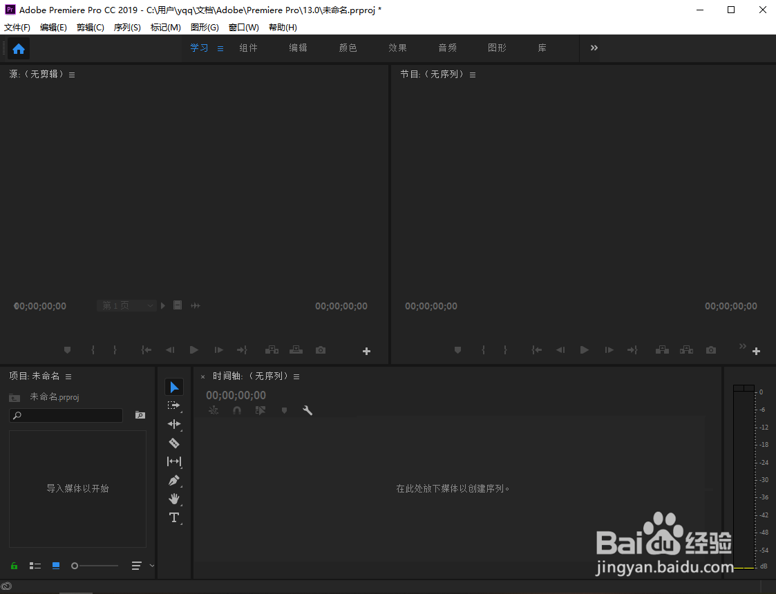This screenshot has width=776, height=594.
Task: Toggle nest sequence insert mode in timeline
Action: point(214,410)
